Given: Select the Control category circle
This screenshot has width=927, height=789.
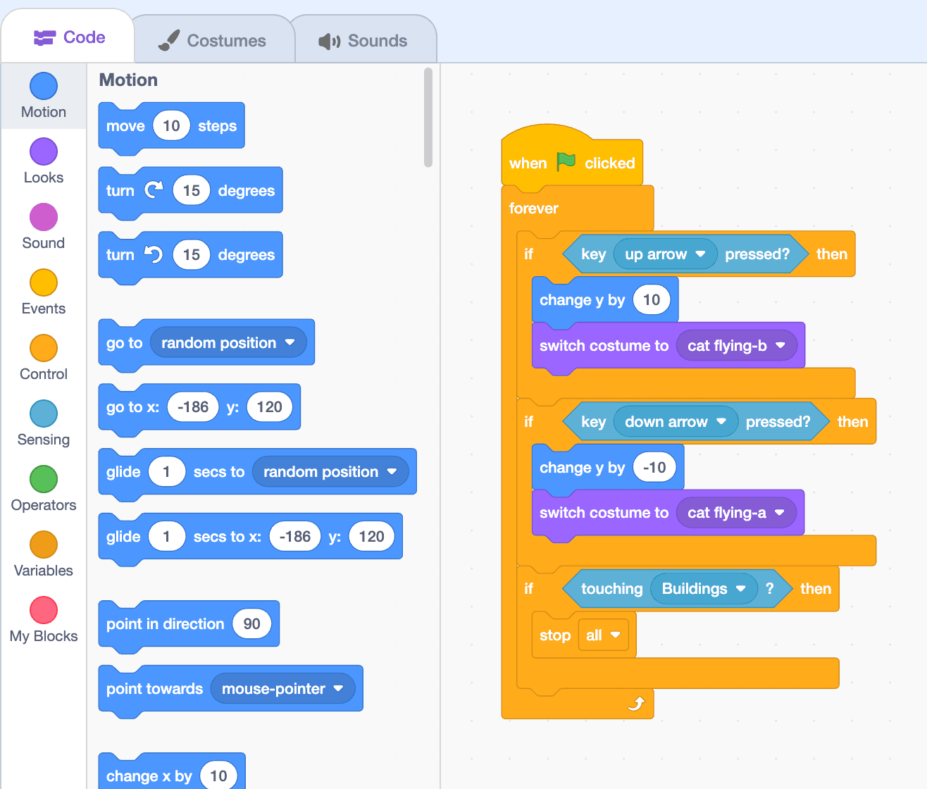Looking at the screenshot, I should 44,348.
